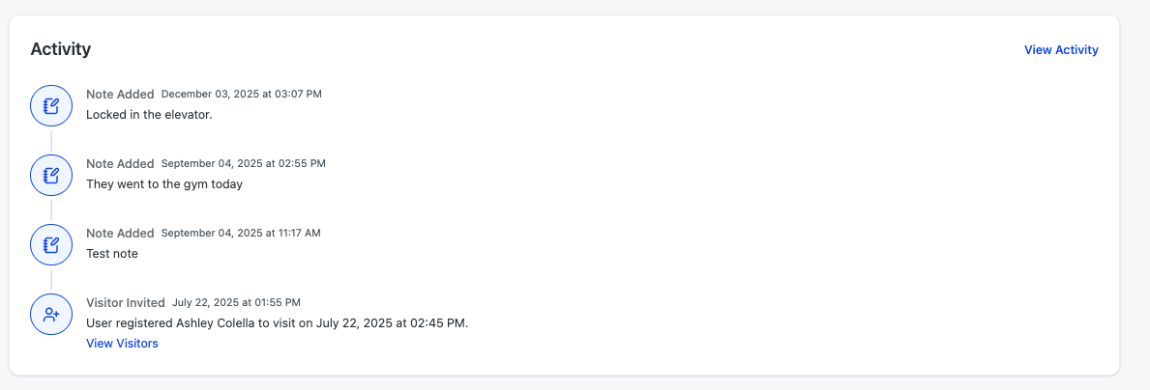Screen dimensions: 1150x390
Task: Select the "Test note" entry text
Action: (112, 254)
